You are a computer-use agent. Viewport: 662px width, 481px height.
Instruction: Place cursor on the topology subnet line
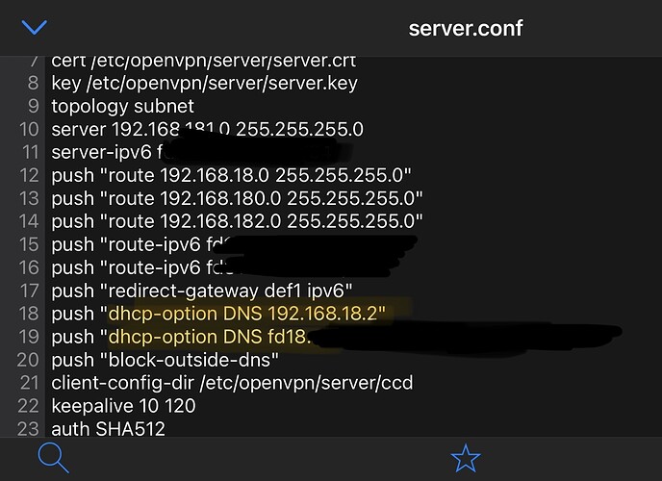(x=122, y=106)
